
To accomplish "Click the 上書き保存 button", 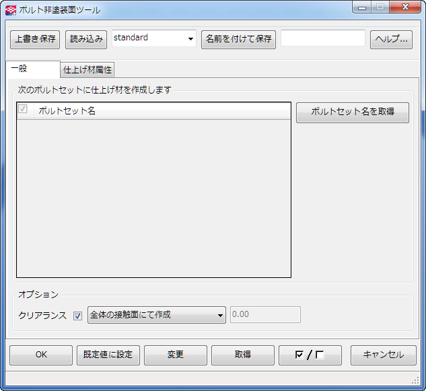I will [x=35, y=40].
